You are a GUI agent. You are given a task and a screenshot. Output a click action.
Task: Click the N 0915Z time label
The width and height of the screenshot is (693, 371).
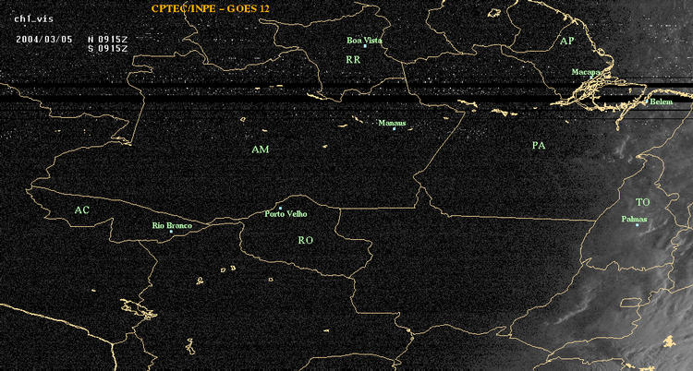tap(108, 39)
